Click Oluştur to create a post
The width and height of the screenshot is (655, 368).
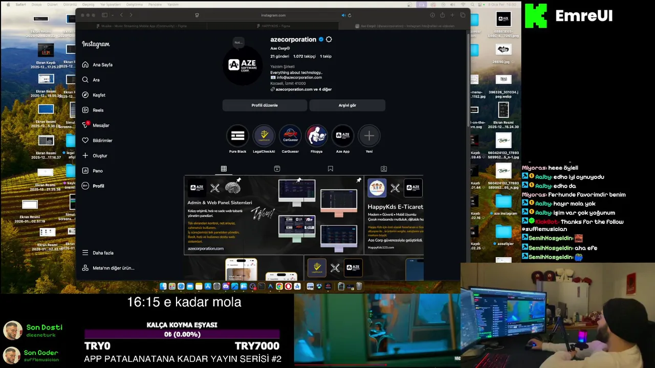point(95,155)
